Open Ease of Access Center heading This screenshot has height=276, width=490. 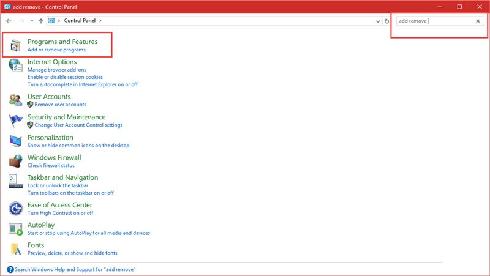tap(60, 205)
